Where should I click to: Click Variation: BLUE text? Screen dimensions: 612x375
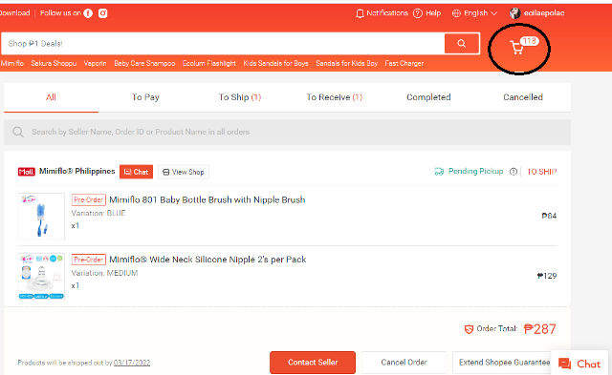point(98,213)
